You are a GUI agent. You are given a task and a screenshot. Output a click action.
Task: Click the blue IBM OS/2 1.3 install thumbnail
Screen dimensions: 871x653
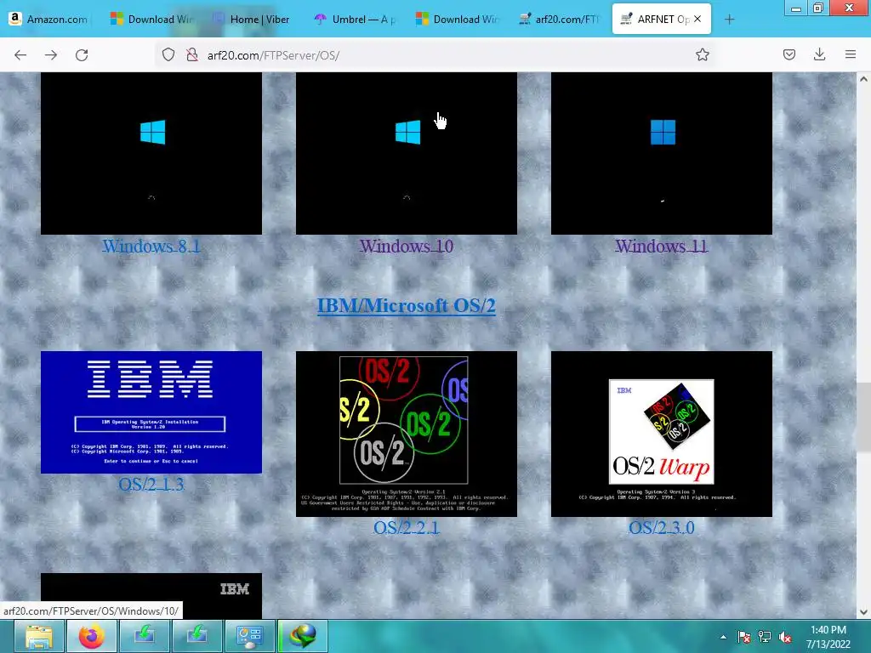[x=151, y=412]
